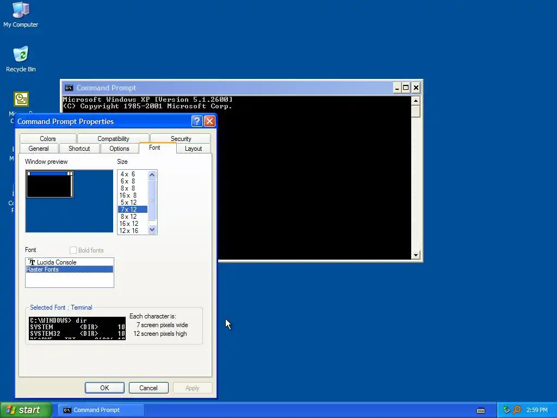The width and height of the screenshot is (557, 418).
Task: Choose font size 4 x 6
Action: coord(133,174)
